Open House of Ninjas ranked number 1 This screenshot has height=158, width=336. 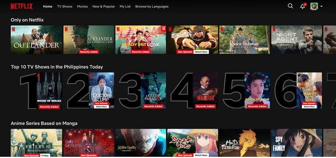coord(49,91)
